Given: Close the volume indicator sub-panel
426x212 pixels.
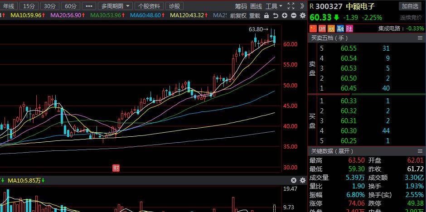Looking at the screenshot, I should [x=294, y=180].
